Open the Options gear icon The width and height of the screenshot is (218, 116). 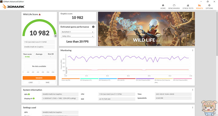point(209,5)
